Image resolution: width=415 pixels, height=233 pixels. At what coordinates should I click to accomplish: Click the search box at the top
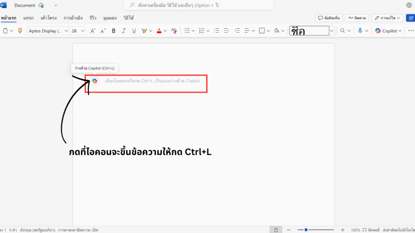pos(199,5)
